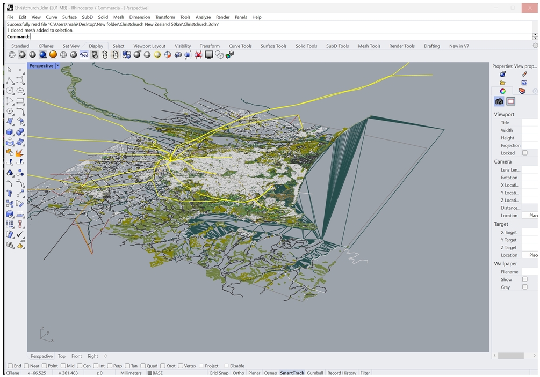Screen dimensions: 540x377
Task: Toggle Gumball in status bar
Action: [x=315, y=373]
